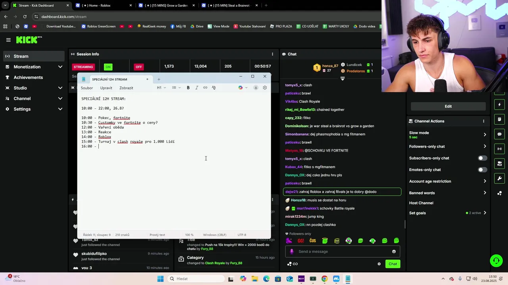Viewport: 508px width, 285px height.
Task: Show hidden system tray icons
Action: pos(443,279)
